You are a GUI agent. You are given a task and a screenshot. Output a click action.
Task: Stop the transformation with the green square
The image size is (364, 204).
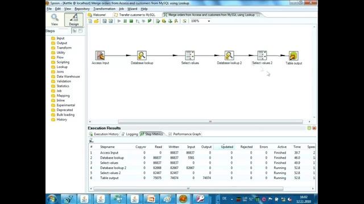point(131,21)
